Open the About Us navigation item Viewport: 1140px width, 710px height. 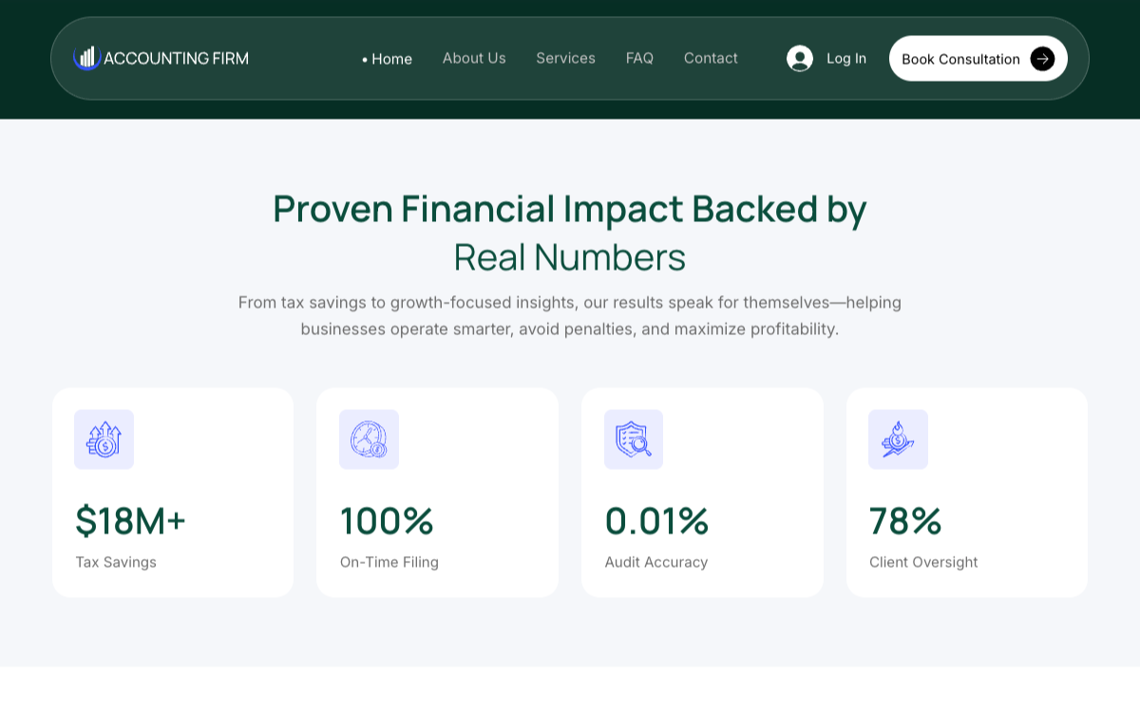click(x=474, y=58)
